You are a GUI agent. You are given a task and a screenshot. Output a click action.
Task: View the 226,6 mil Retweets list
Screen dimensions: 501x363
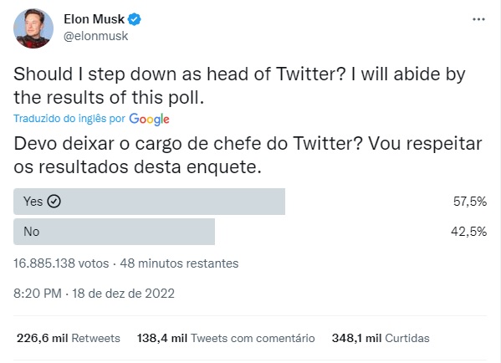coord(69,338)
